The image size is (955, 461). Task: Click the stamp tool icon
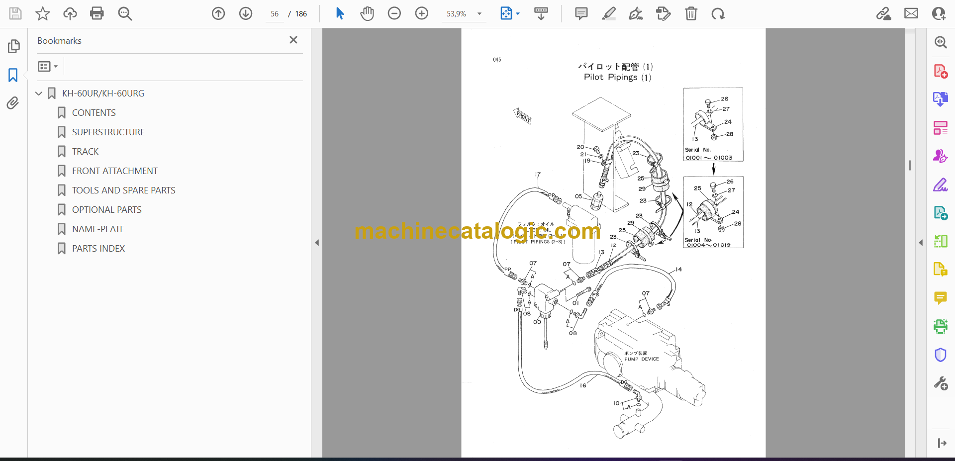click(664, 13)
